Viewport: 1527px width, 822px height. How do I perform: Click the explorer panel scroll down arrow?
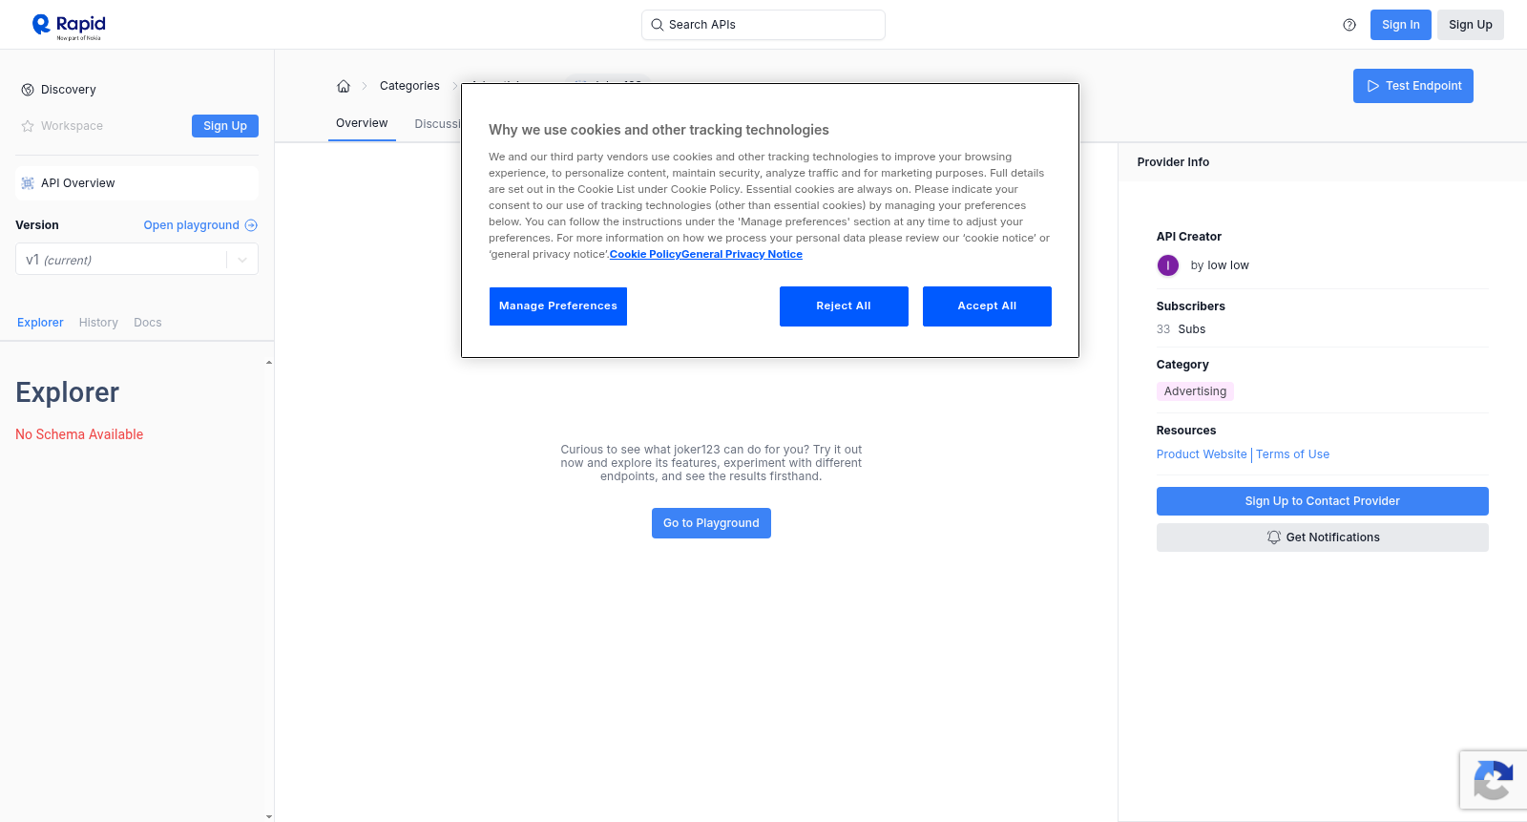point(269,816)
